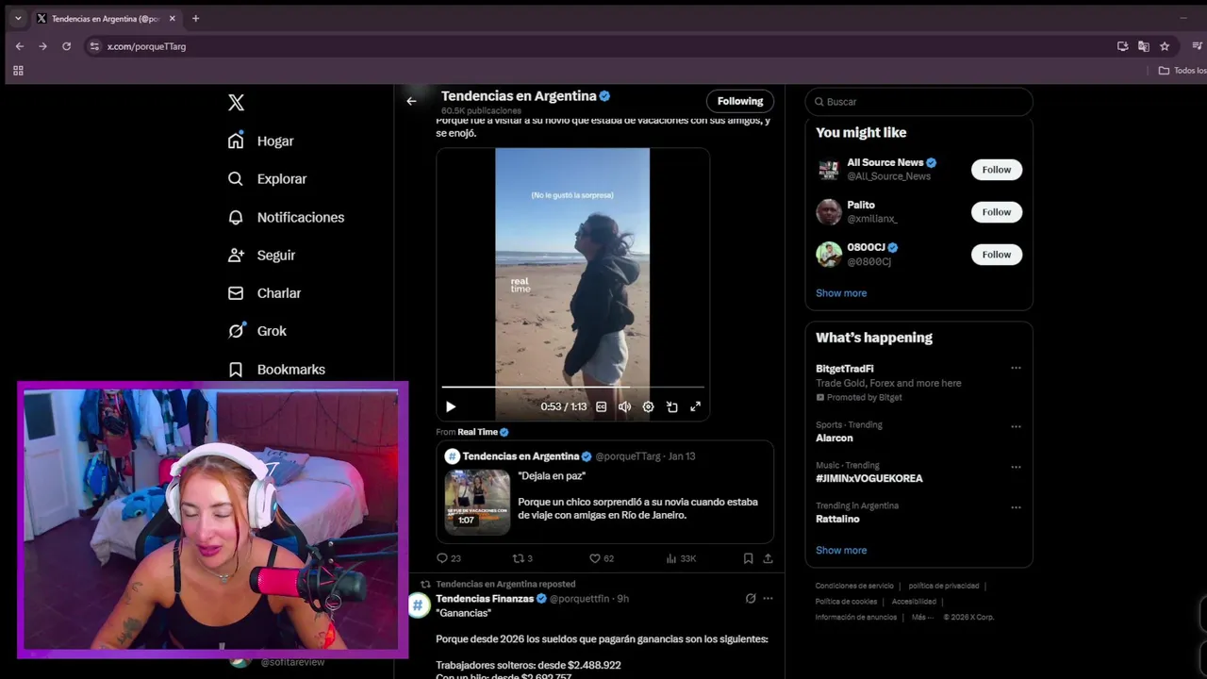Screen dimensions: 1207x679
Task: Open options for the #JIMINxVOGUEKOREA trend
Action: click(x=1016, y=467)
